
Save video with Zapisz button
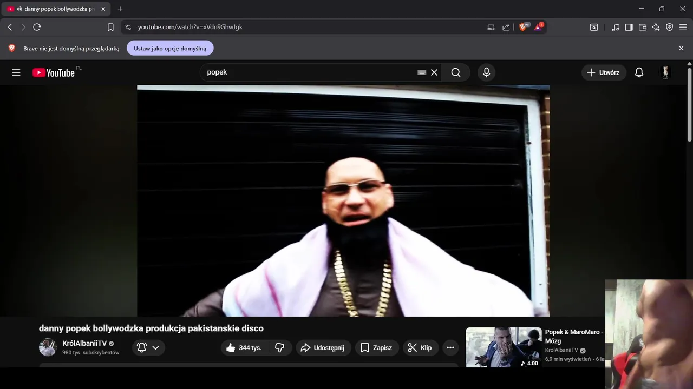point(377,347)
